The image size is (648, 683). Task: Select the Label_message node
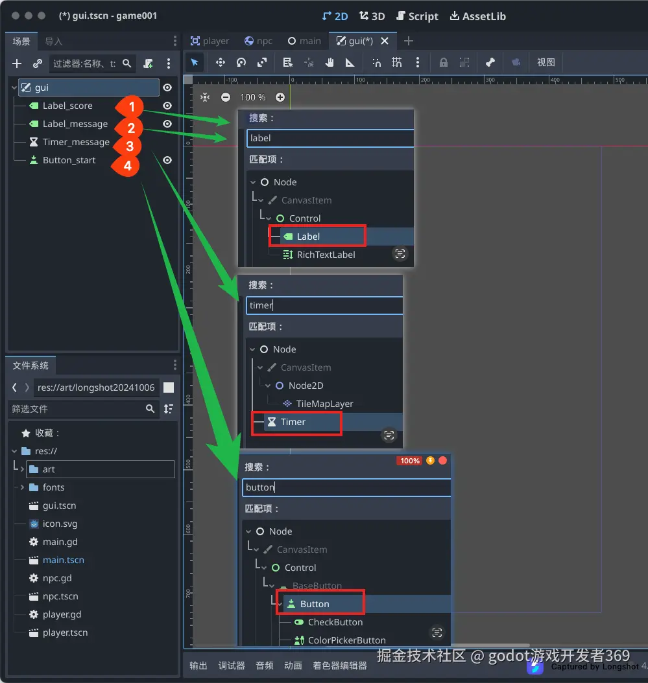(x=75, y=124)
